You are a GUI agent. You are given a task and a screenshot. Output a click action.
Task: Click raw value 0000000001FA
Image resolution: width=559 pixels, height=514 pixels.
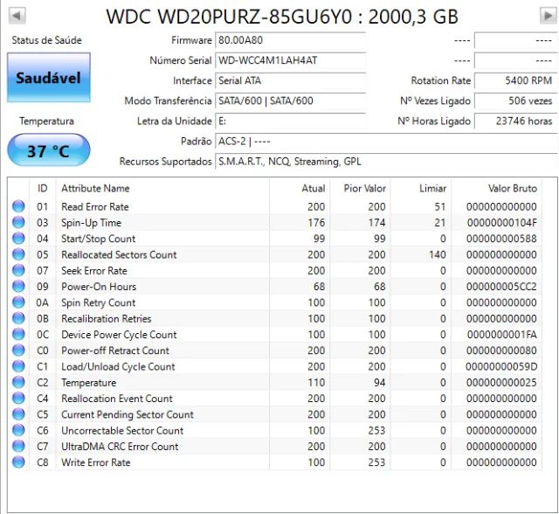[x=502, y=335]
